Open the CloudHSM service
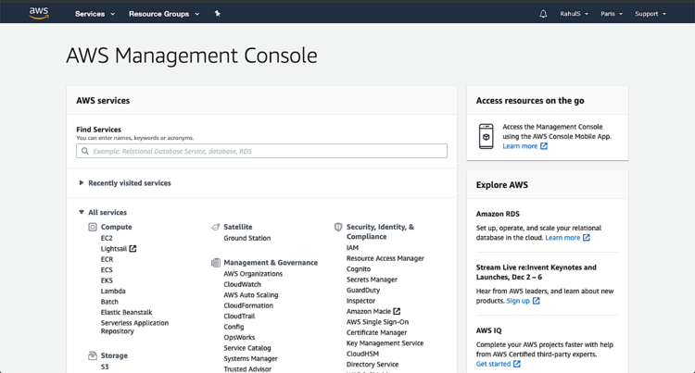The image size is (695, 373). (x=363, y=354)
